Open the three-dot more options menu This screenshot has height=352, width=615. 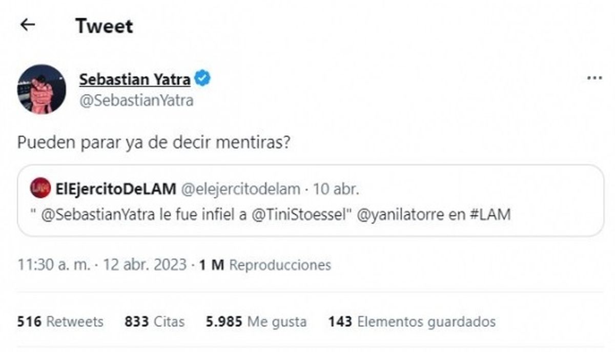click(x=594, y=78)
